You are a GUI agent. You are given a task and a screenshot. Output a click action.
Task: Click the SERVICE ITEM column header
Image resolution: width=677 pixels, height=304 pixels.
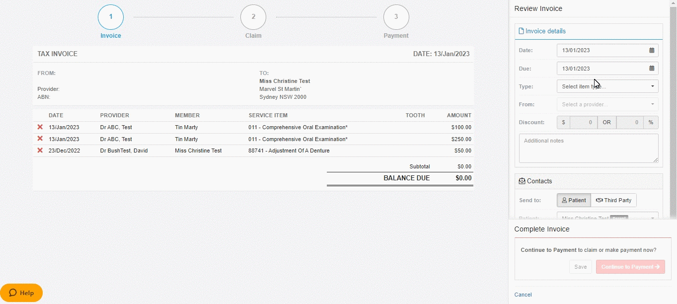click(268, 115)
